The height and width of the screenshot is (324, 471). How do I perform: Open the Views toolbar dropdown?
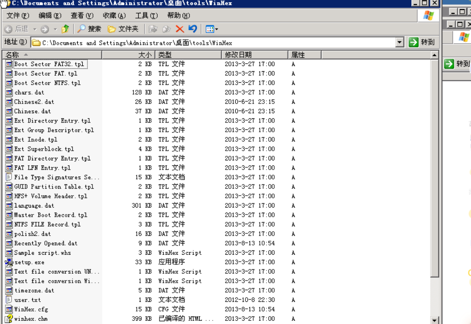pos(212,29)
